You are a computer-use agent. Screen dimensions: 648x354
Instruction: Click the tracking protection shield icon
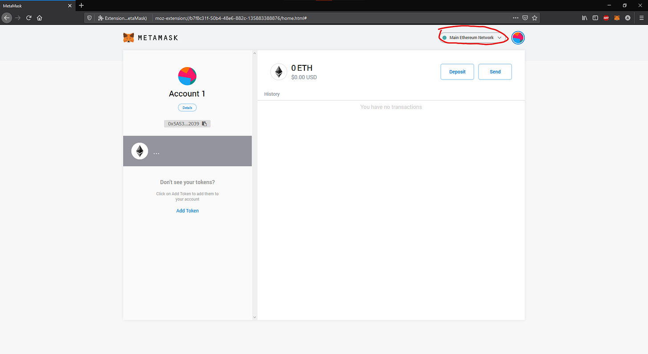tap(89, 18)
